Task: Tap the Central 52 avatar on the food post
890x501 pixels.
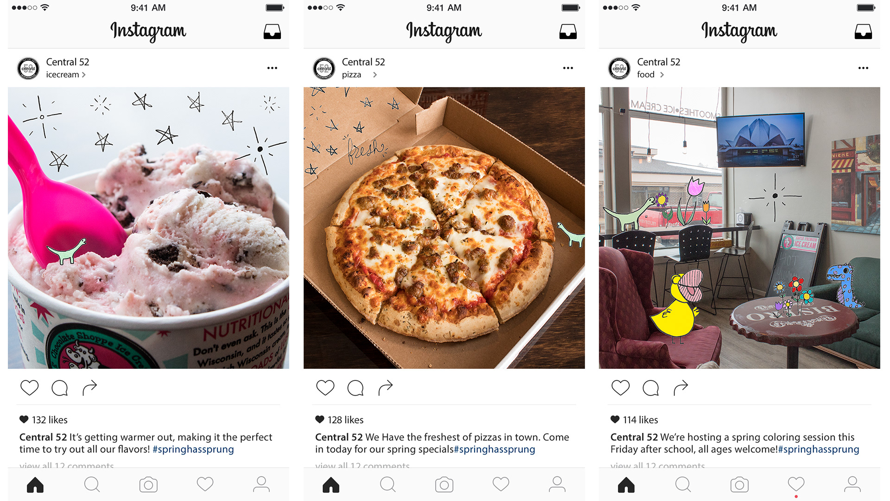Action: click(x=619, y=68)
